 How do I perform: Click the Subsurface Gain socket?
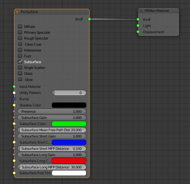tap(14, 117)
